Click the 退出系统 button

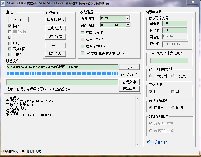[55, 54]
